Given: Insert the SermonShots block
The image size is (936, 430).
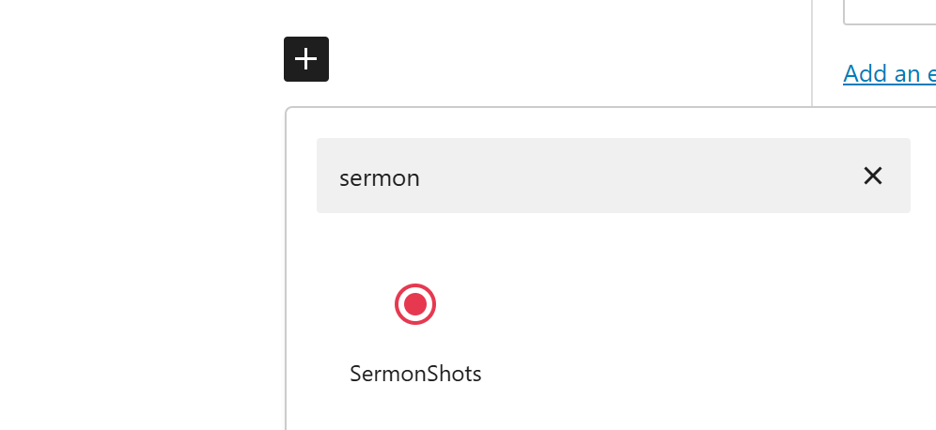Looking at the screenshot, I should tap(415, 329).
